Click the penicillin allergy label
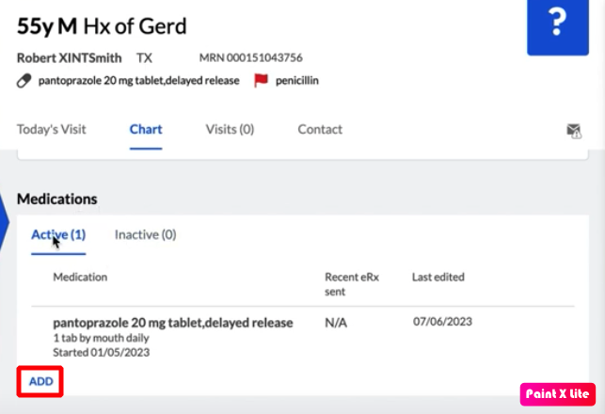 297,81
